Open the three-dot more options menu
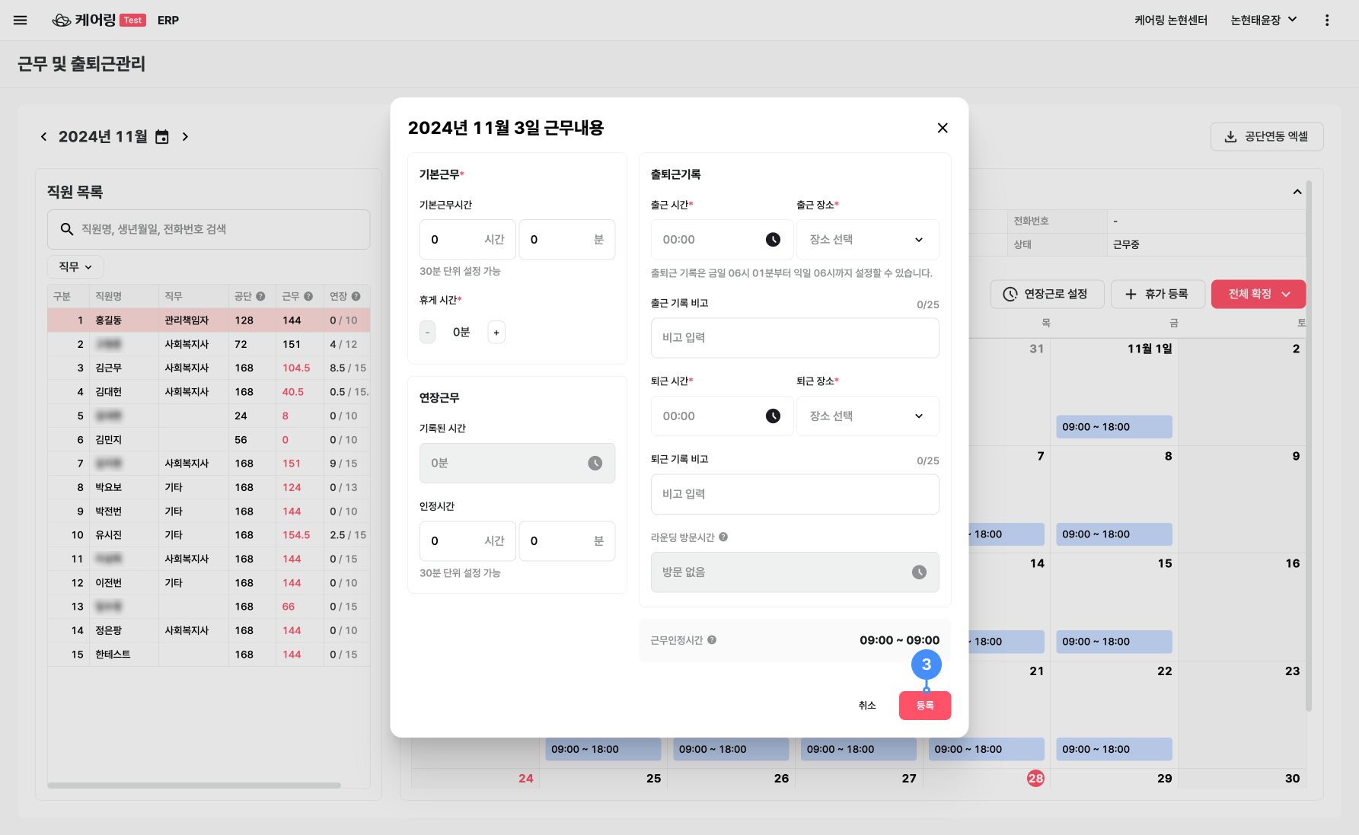 pos(1326,21)
